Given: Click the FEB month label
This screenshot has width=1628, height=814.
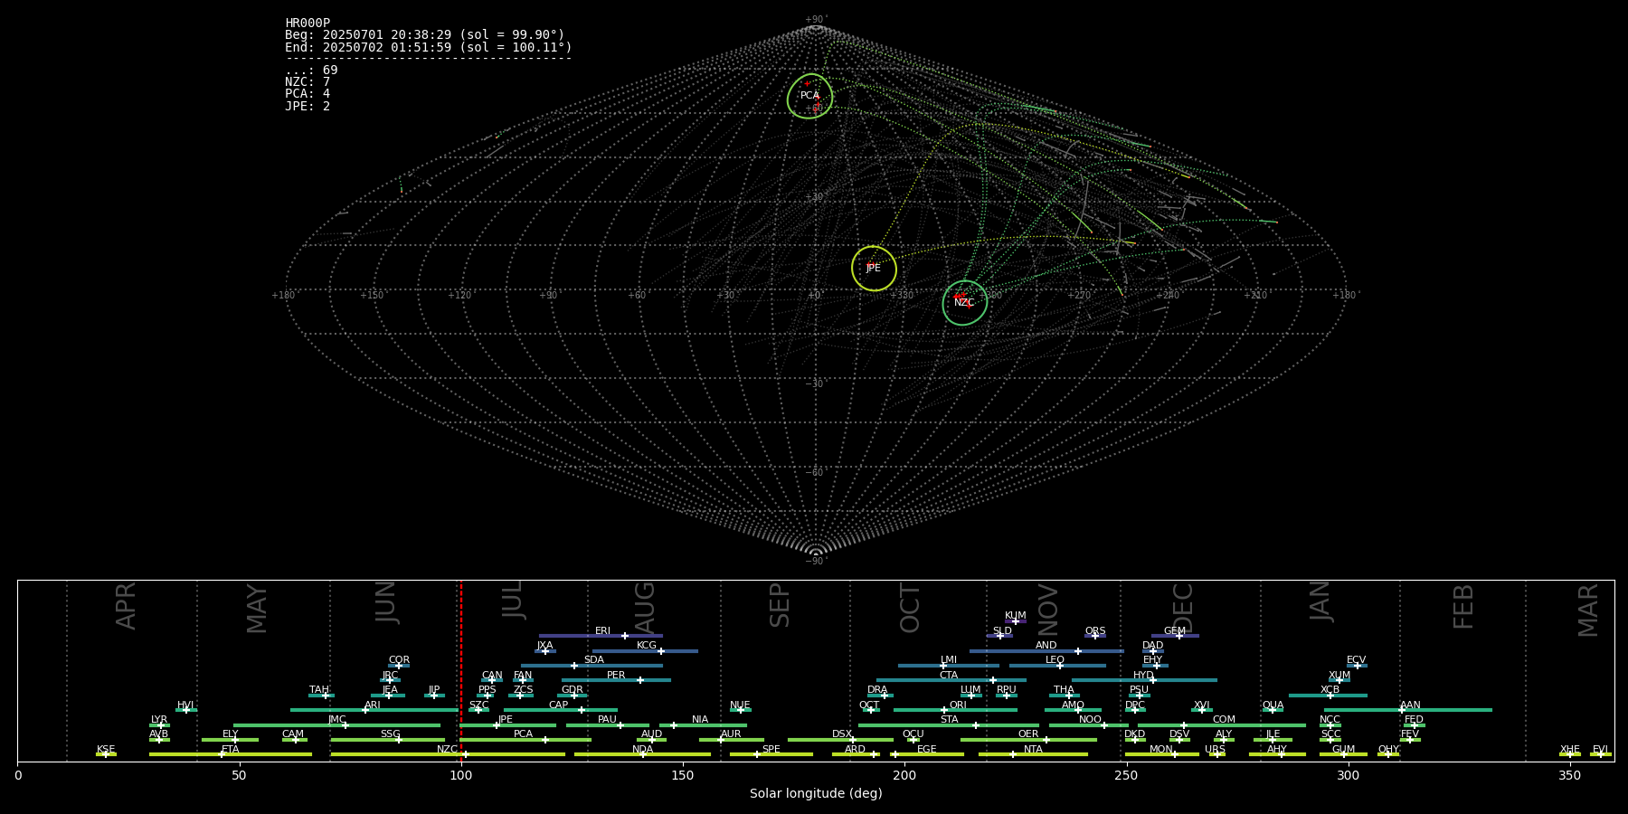Looking at the screenshot, I should (1463, 606).
